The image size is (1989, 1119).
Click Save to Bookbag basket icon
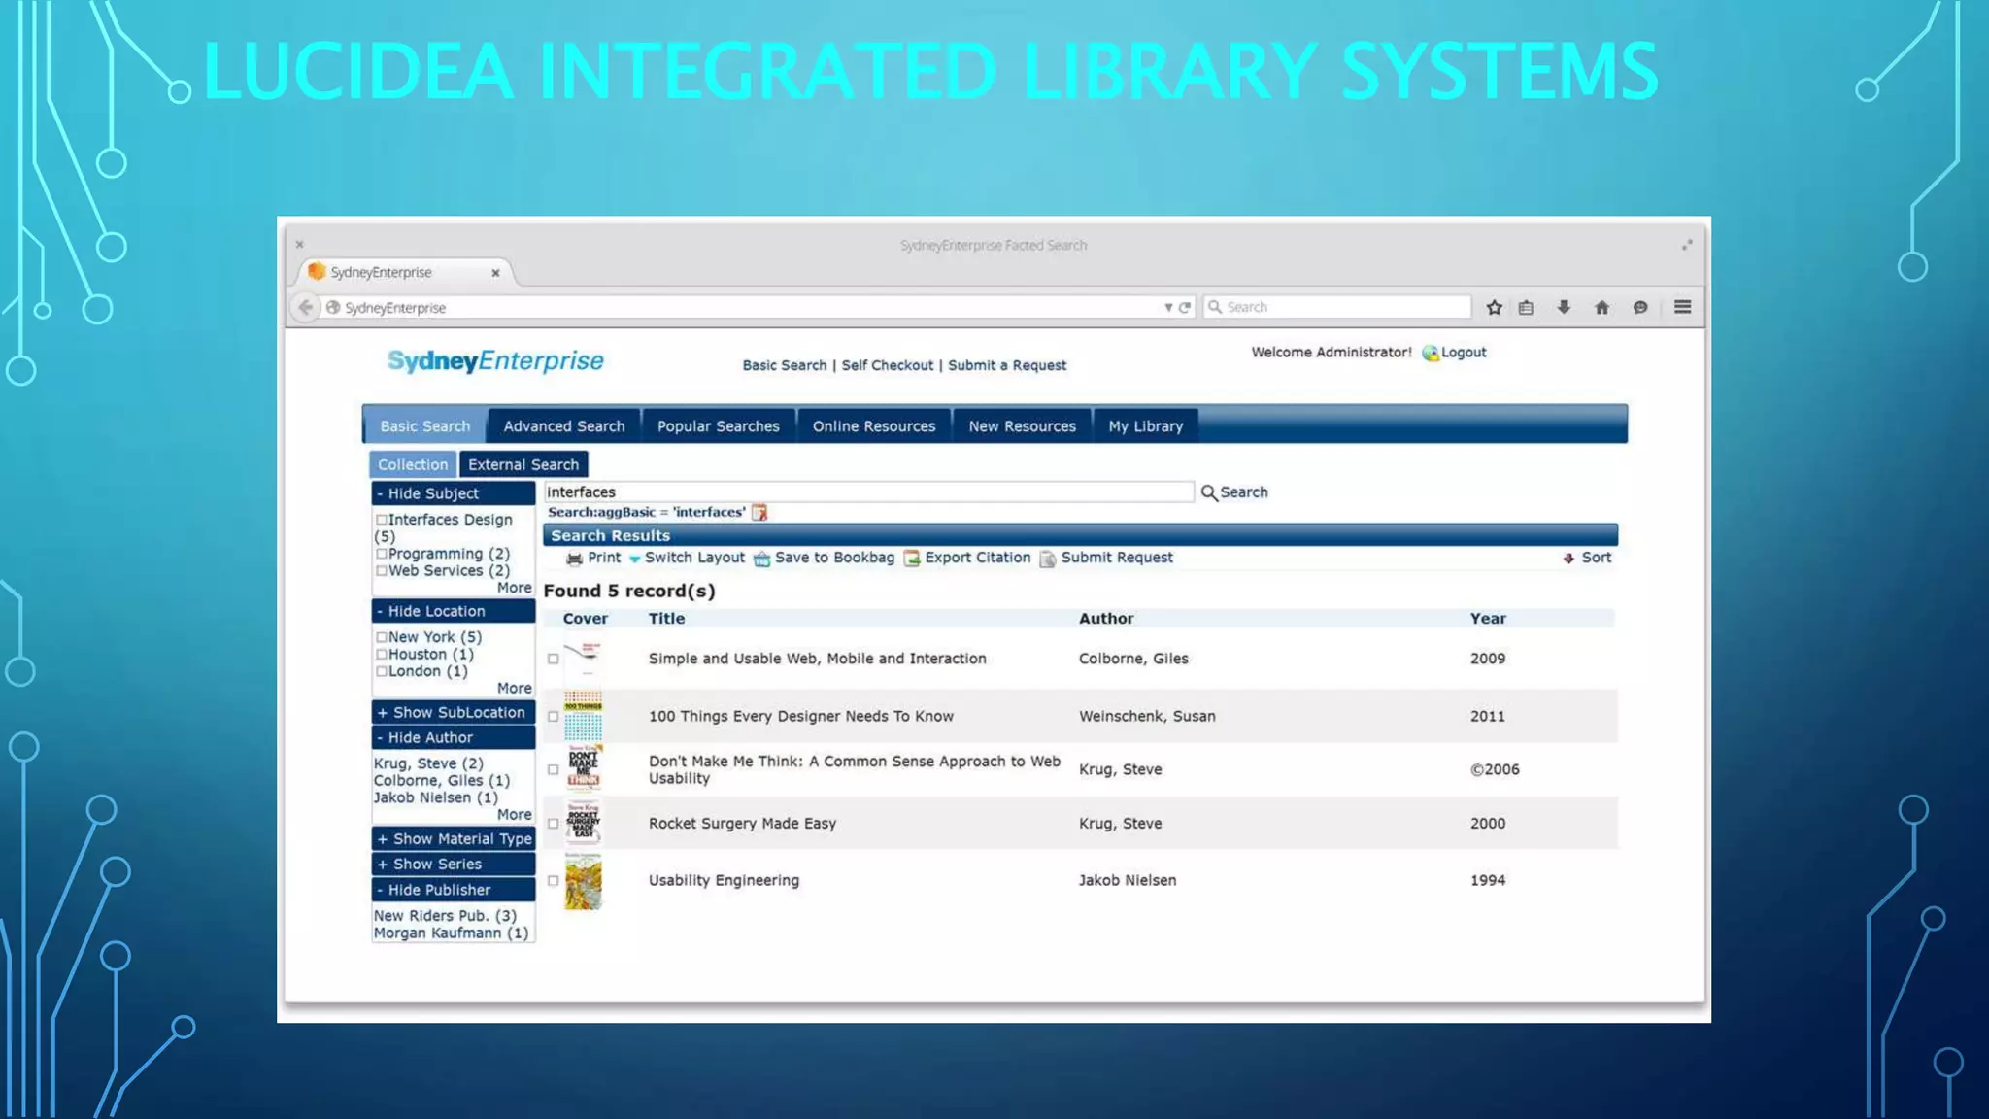pos(761,559)
